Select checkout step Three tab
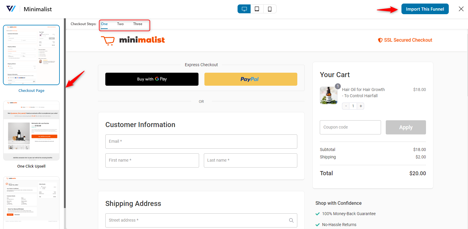The width and height of the screenshot is (468, 229). tap(138, 24)
